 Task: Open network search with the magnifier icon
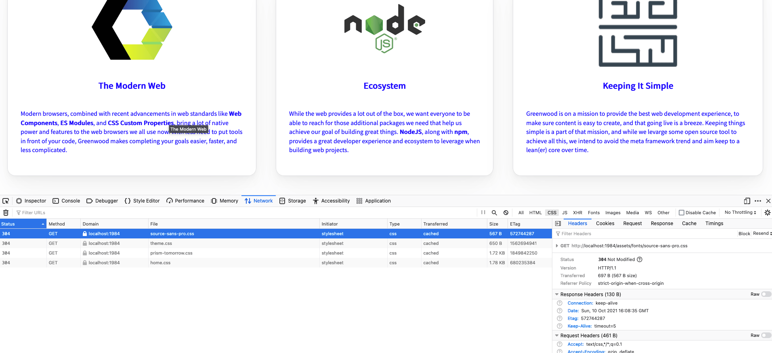(494, 213)
